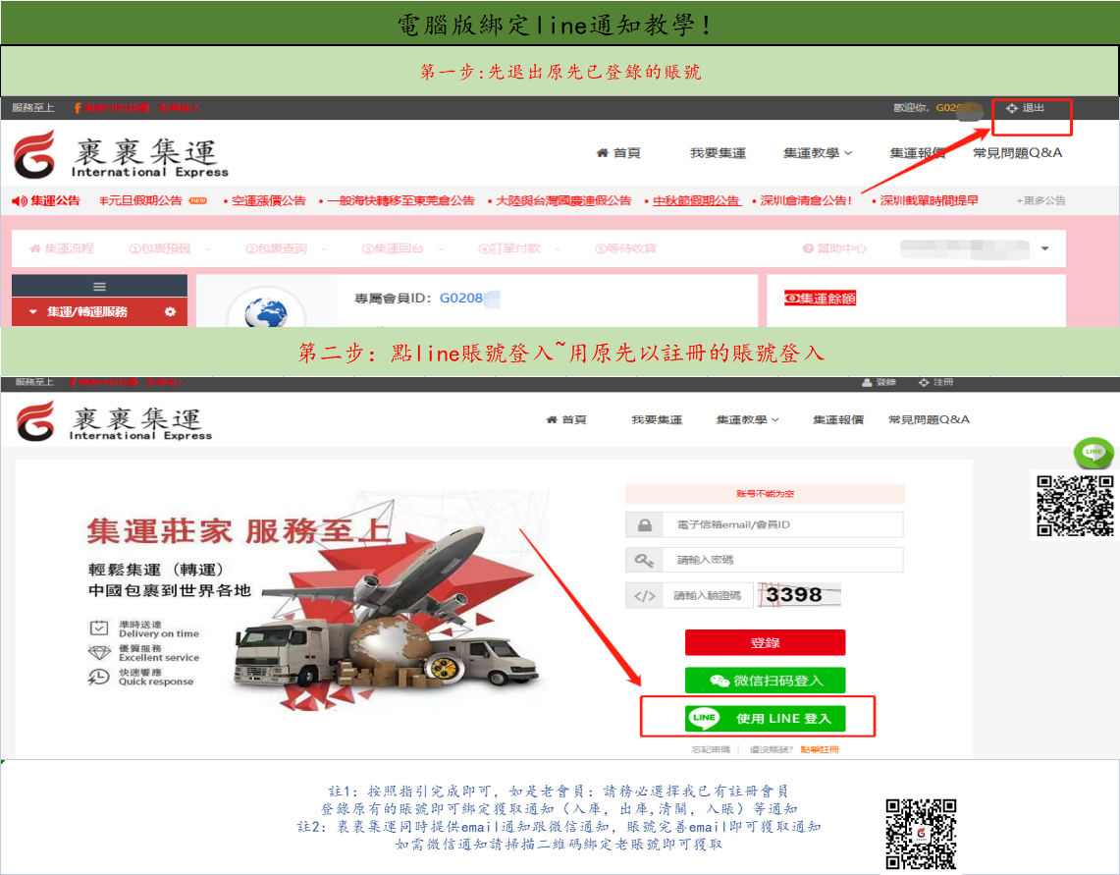Click the floating green LINE chat icon
The width and height of the screenshot is (1120, 875).
1093,452
